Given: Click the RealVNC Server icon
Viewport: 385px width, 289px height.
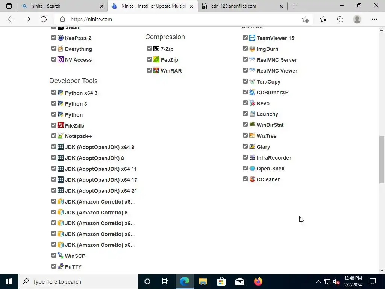Looking at the screenshot, I should (252, 59).
